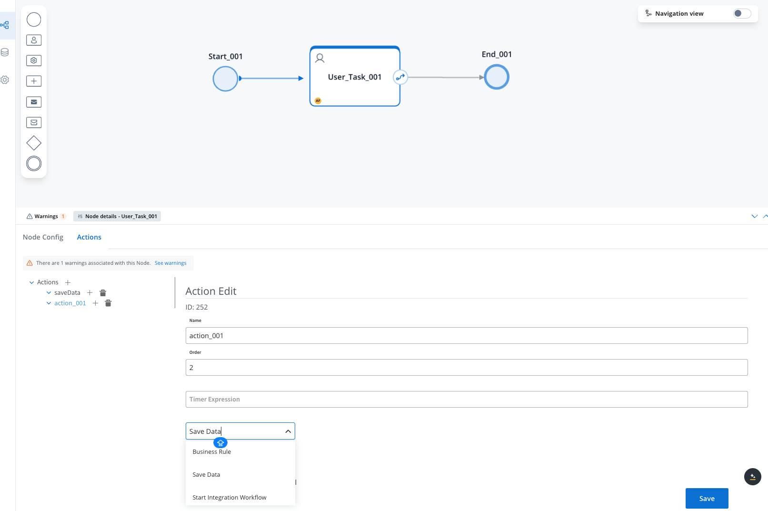Select the outlined envelope receive message palette icon
Screen dimensions: 768x511
[34, 122]
